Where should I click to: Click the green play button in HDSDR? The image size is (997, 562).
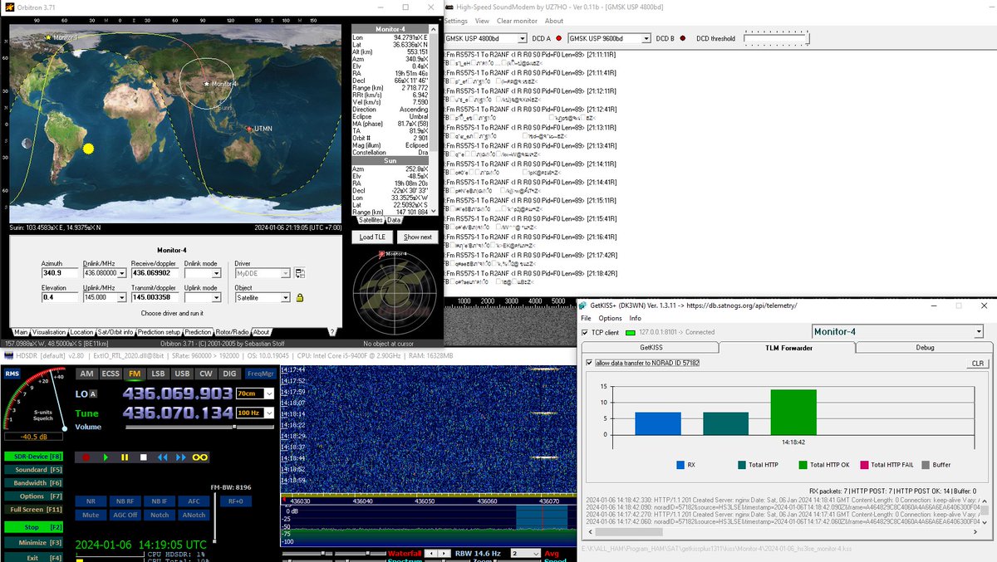(x=106, y=457)
